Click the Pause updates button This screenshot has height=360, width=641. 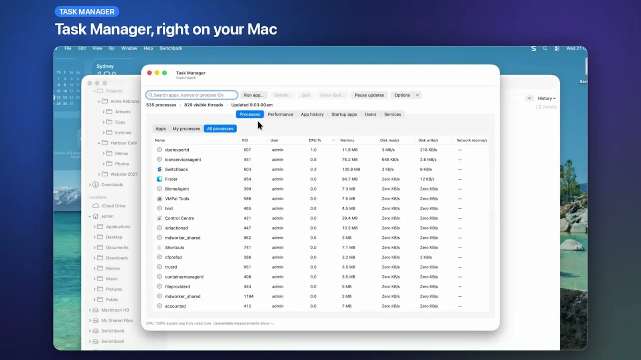[x=369, y=95]
